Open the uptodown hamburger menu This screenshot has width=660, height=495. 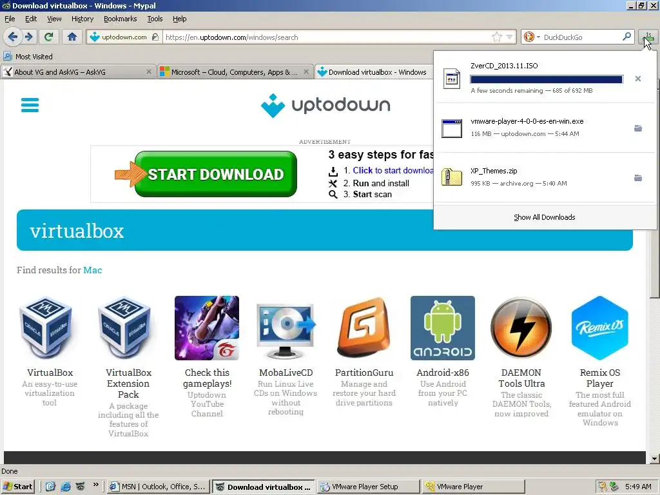point(30,105)
